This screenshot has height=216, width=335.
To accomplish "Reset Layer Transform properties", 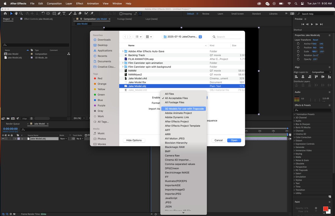I will [315, 40].
